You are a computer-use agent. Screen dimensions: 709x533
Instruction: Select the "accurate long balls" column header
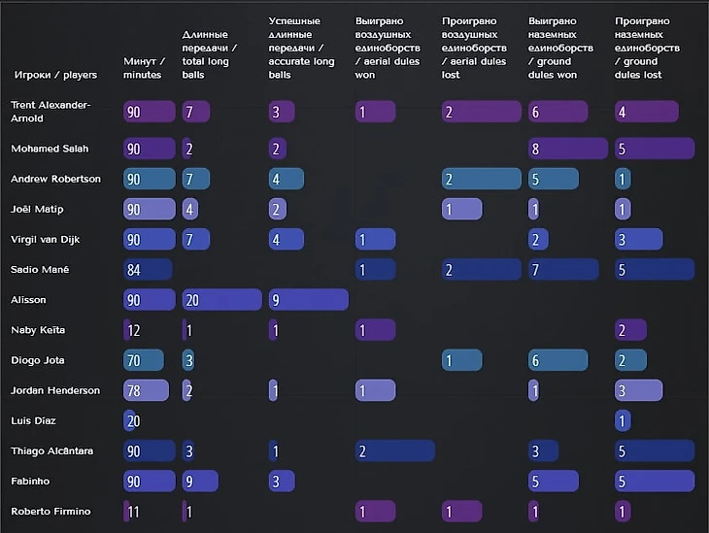pos(301,48)
